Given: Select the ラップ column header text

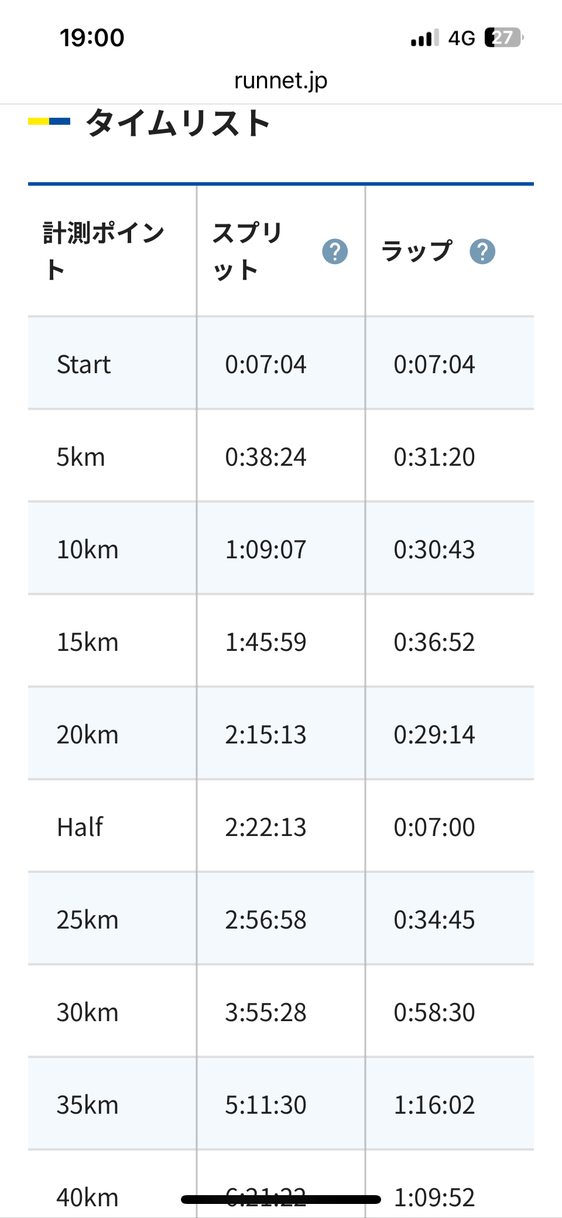Looking at the screenshot, I should tap(417, 251).
